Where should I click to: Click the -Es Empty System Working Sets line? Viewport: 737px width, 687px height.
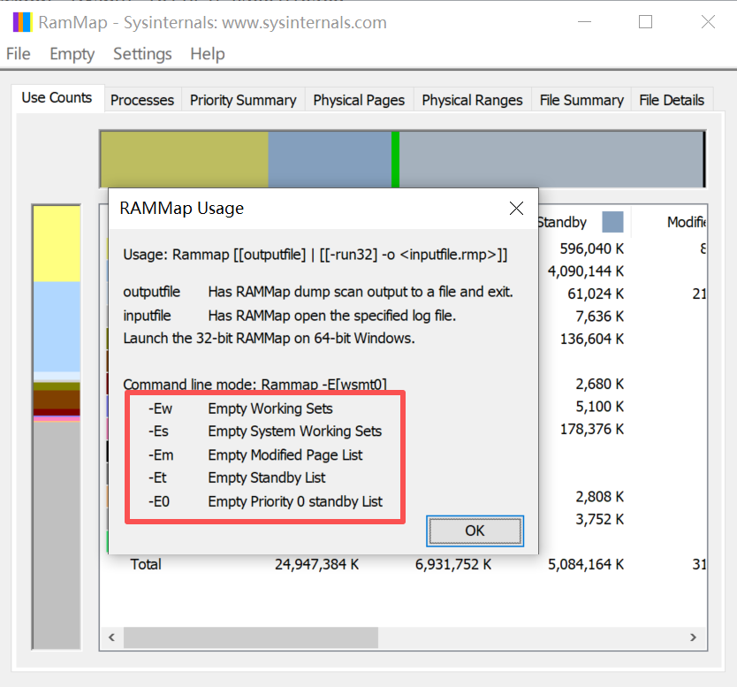(264, 431)
